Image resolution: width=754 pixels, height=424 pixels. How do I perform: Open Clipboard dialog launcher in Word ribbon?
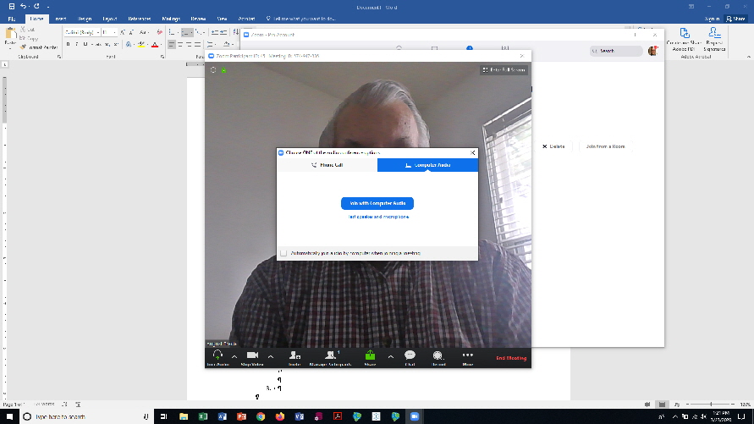click(59, 57)
